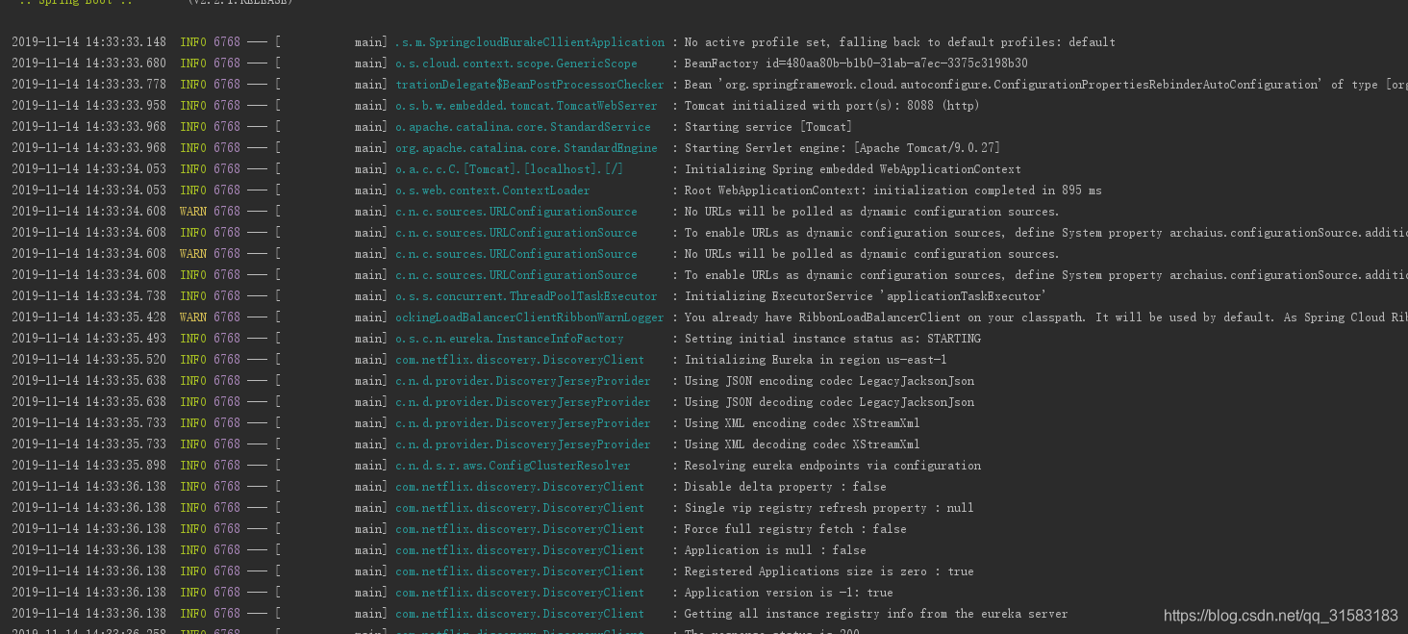Click the SpringcloudEurakeCllientApplication logger link

coord(529,41)
